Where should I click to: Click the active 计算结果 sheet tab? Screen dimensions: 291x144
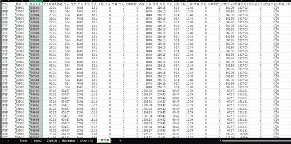(103, 140)
